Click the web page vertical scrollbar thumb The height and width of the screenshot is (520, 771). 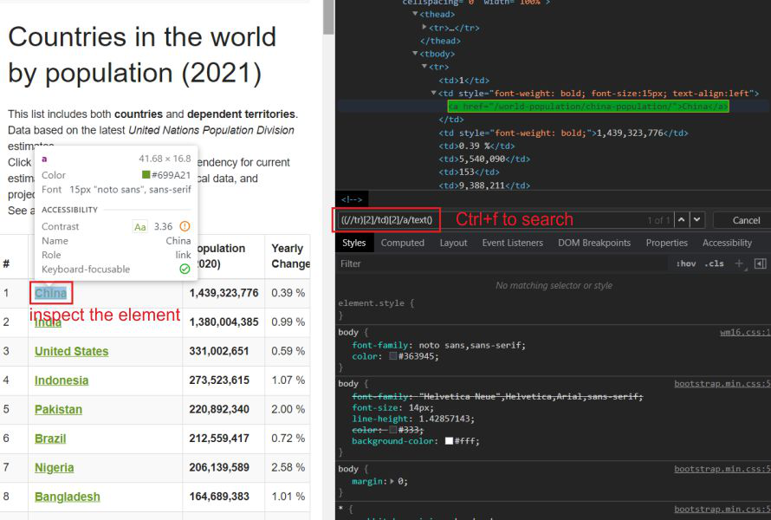point(328,17)
